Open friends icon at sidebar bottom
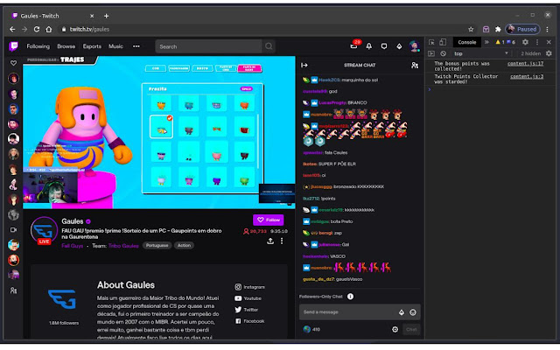The height and width of the screenshot is (350, 560). click(x=14, y=290)
